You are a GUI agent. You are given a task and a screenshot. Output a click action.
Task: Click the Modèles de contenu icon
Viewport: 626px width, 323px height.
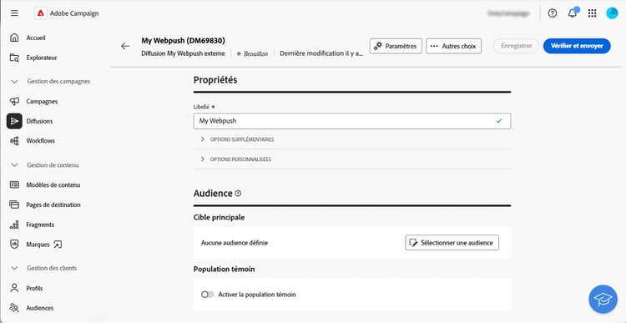click(x=14, y=184)
